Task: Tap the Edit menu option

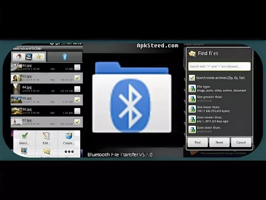Action: coord(47,138)
